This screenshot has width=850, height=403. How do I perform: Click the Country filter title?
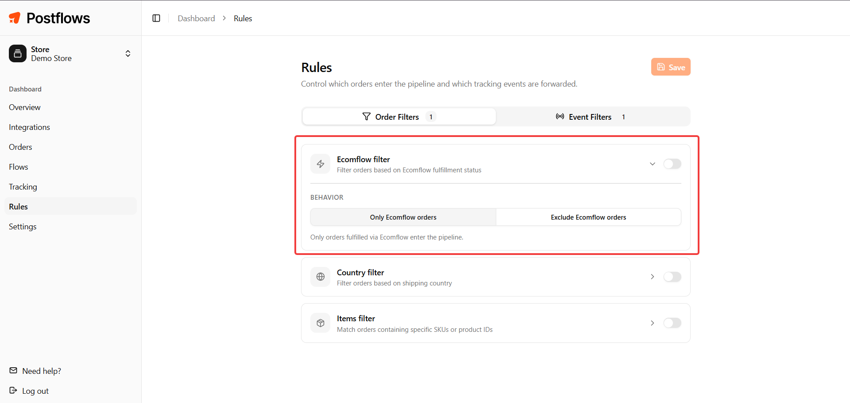(360, 272)
